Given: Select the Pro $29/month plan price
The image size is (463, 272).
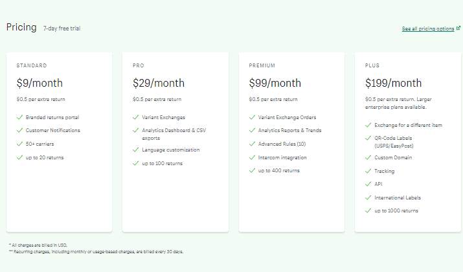Looking at the screenshot, I should pyautogui.click(x=159, y=83).
